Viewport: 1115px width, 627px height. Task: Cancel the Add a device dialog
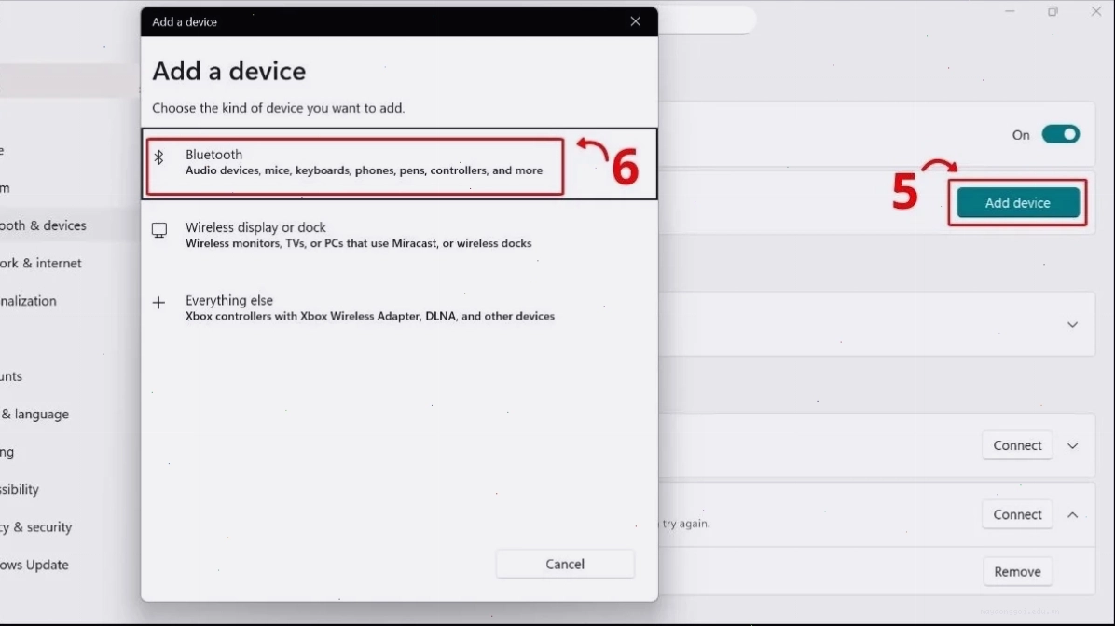[565, 564]
